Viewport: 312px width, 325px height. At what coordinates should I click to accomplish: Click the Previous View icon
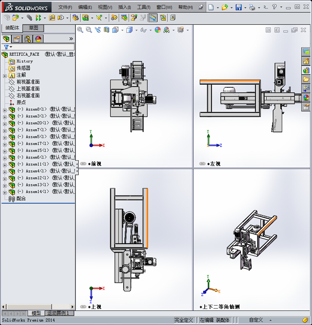(98, 30)
